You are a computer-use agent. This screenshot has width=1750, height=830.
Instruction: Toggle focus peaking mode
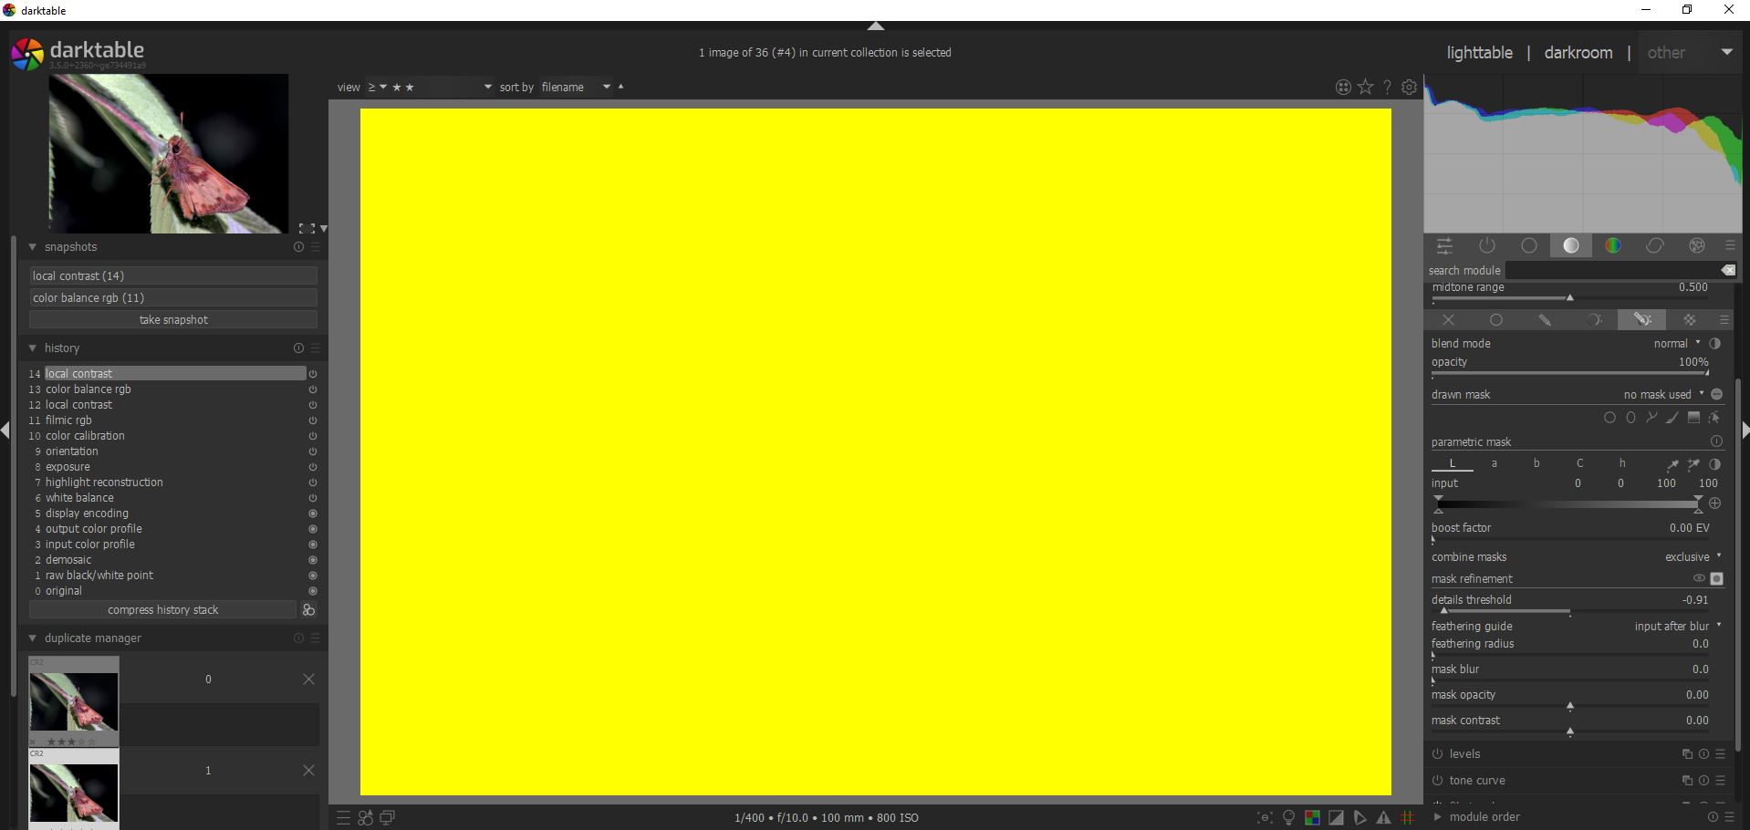coord(1265,818)
